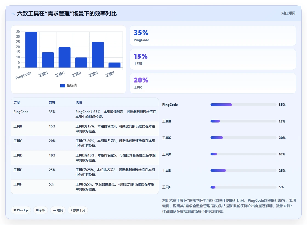Image resolution: width=307 pixels, height=225 pixels.
Task: Click the description 本组数值最高 in PingCode row
Action: pyautogui.click(x=113, y=112)
